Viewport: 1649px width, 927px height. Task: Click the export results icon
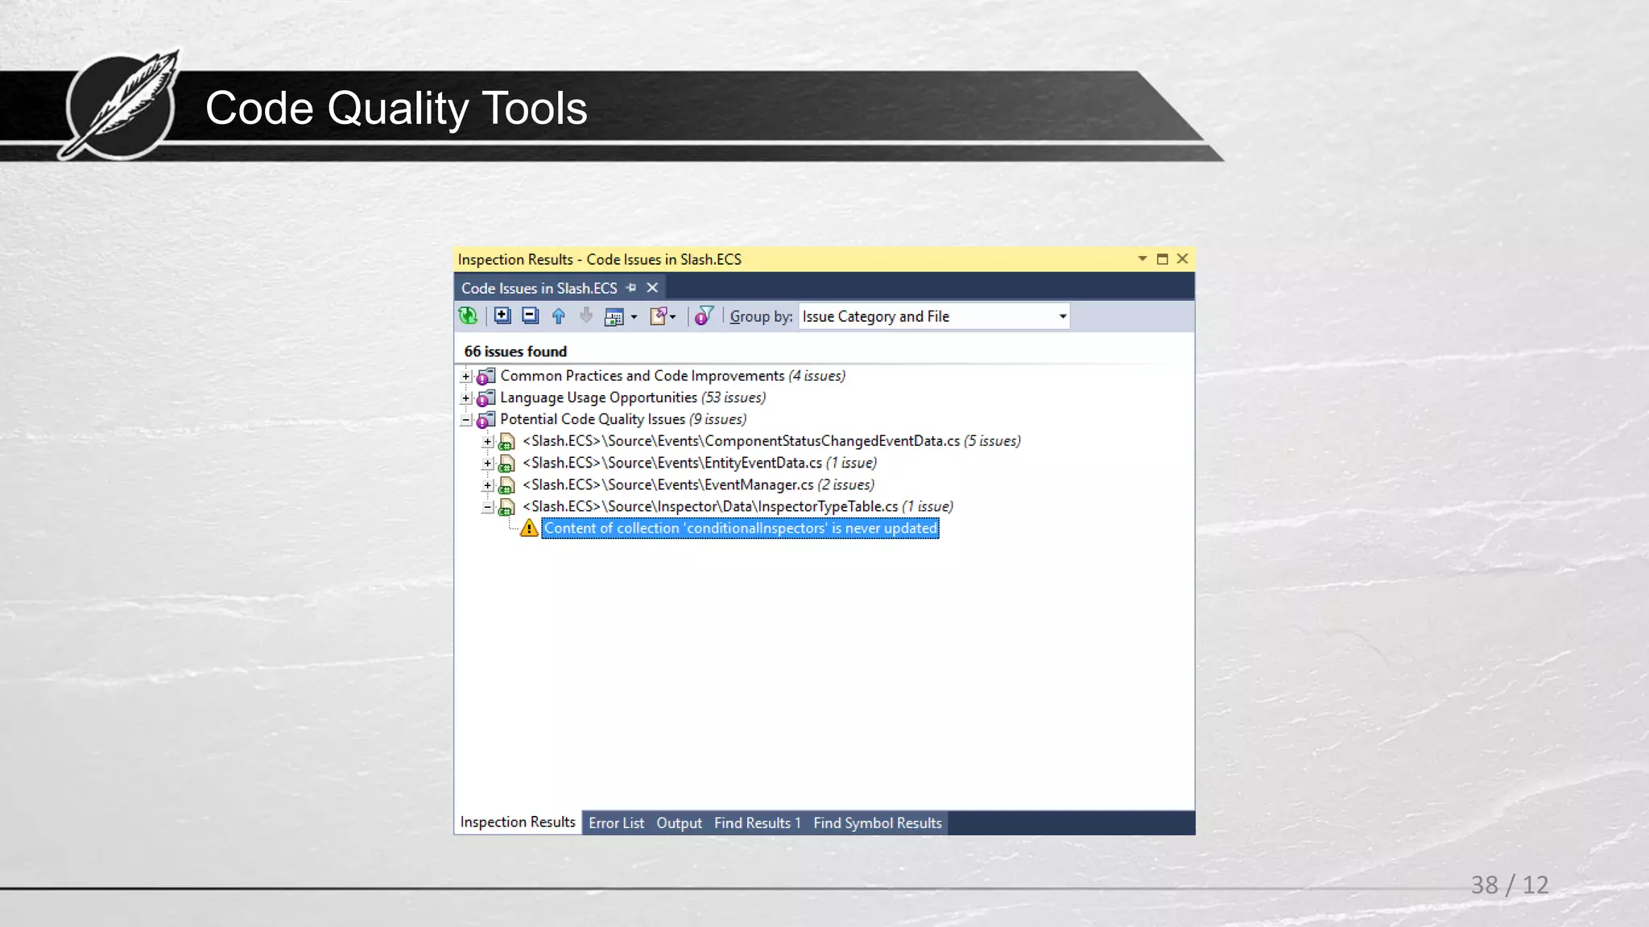tap(658, 316)
